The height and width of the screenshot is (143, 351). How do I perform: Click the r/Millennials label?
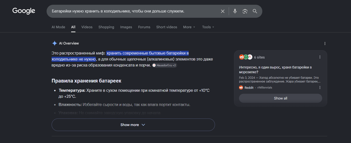point(265,87)
